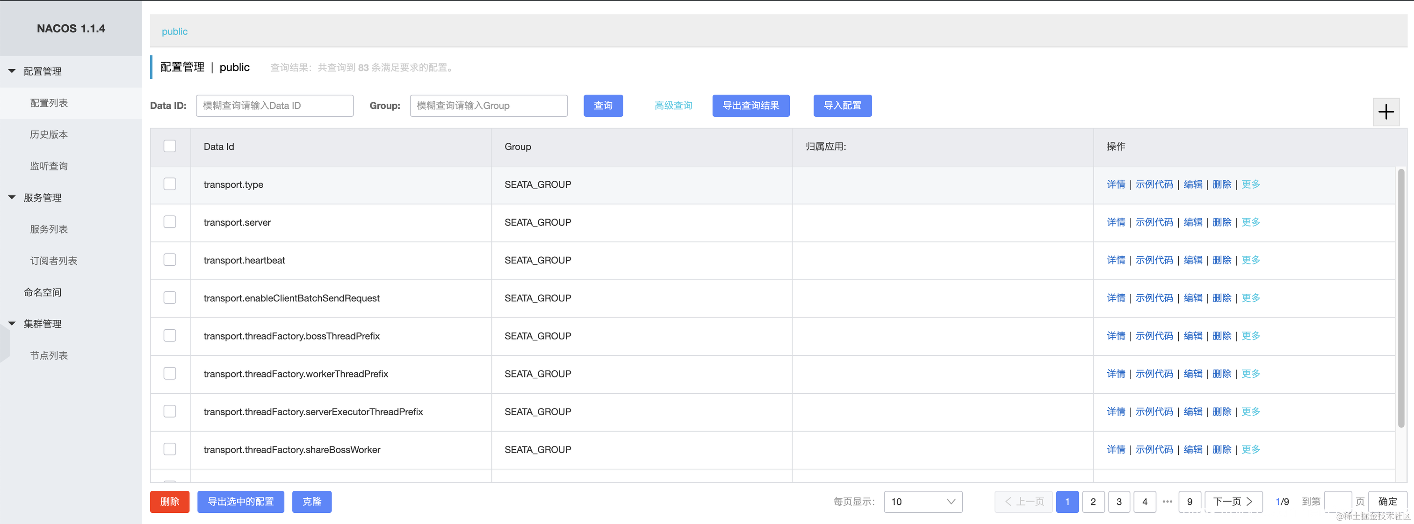
Task: Collapse the 配置管理 menu arrow
Action: coord(12,71)
